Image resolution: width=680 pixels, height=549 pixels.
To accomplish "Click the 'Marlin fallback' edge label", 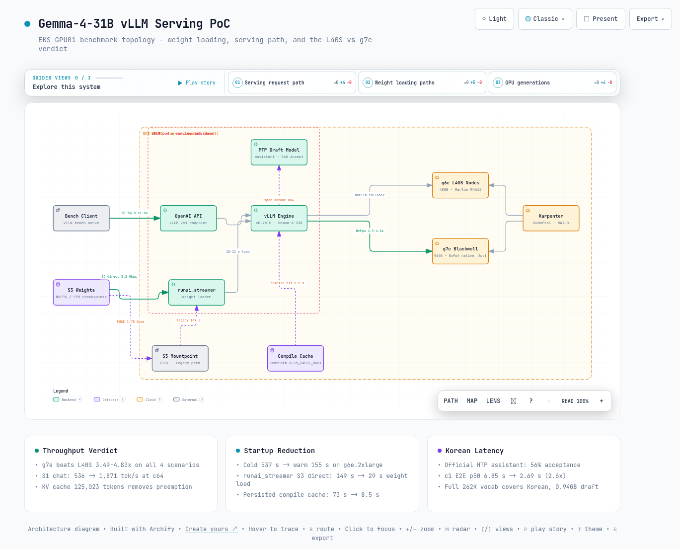I will pyautogui.click(x=370, y=195).
